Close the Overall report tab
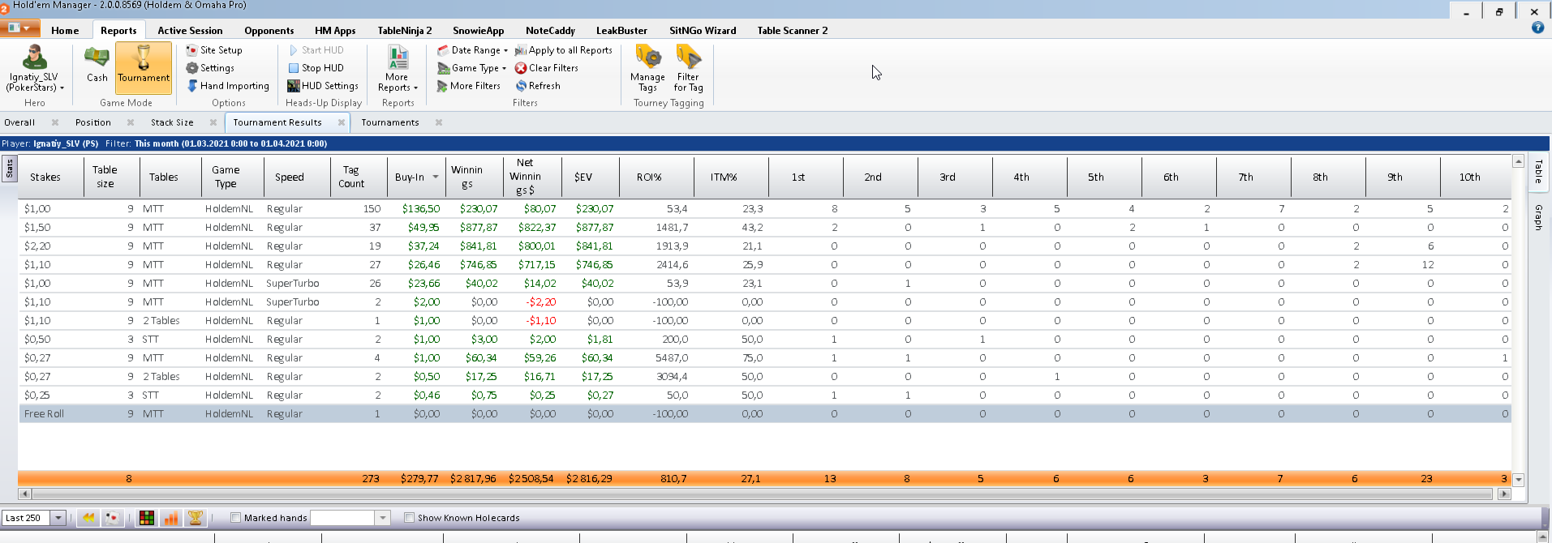 click(55, 122)
